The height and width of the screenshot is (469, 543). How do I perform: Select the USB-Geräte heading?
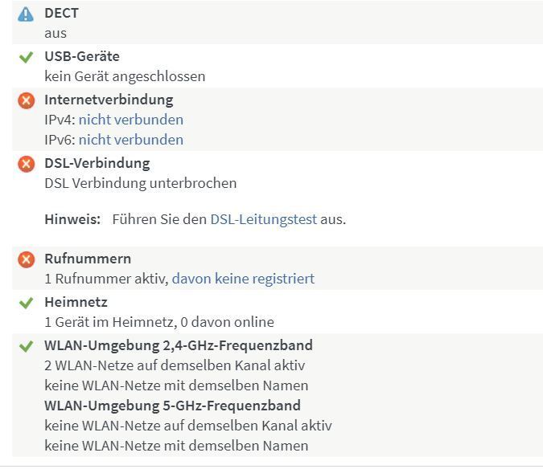pos(81,56)
